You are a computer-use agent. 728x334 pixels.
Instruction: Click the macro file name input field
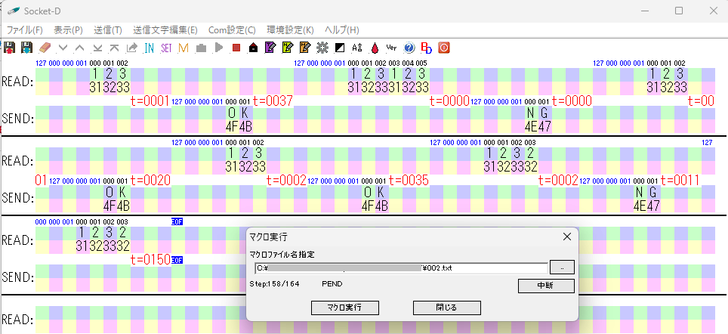(400, 267)
